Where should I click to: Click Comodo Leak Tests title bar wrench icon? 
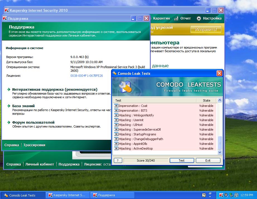coord(115,73)
